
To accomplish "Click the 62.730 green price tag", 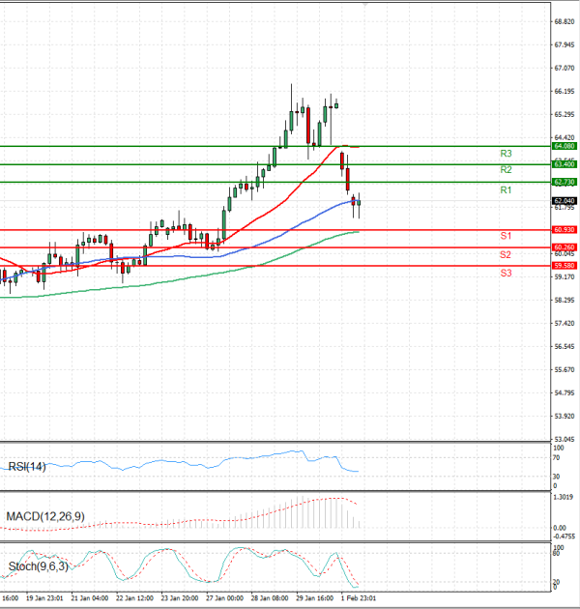I will pyautogui.click(x=565, y=182).
